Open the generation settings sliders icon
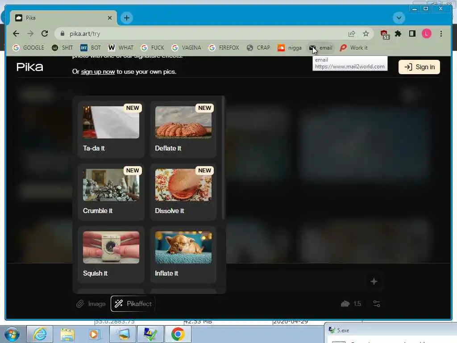Screen dimensions: 457x343 point(377,304)
